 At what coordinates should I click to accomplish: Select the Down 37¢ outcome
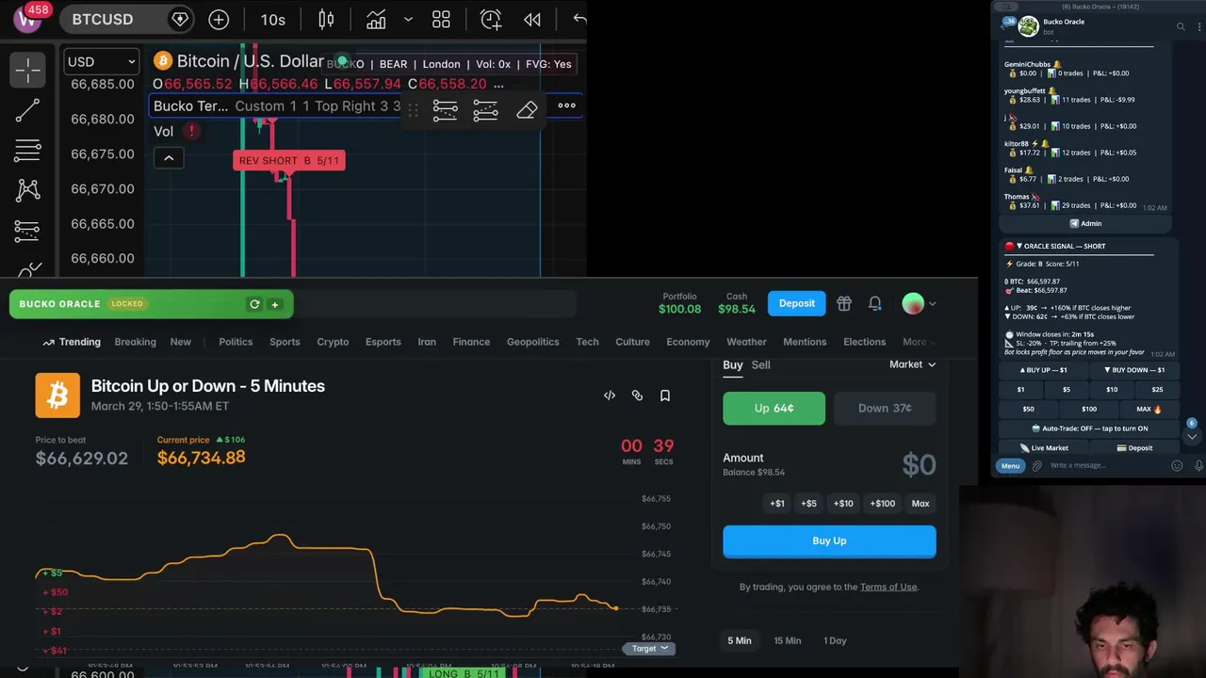click(885, 409)
